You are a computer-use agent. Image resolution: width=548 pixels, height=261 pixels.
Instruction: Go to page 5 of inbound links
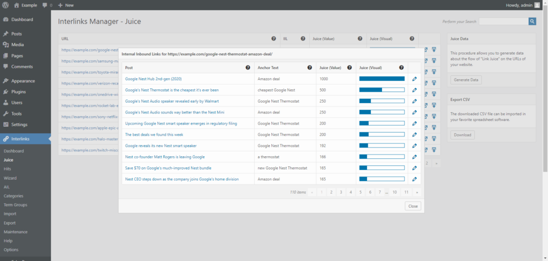[360, 192]
